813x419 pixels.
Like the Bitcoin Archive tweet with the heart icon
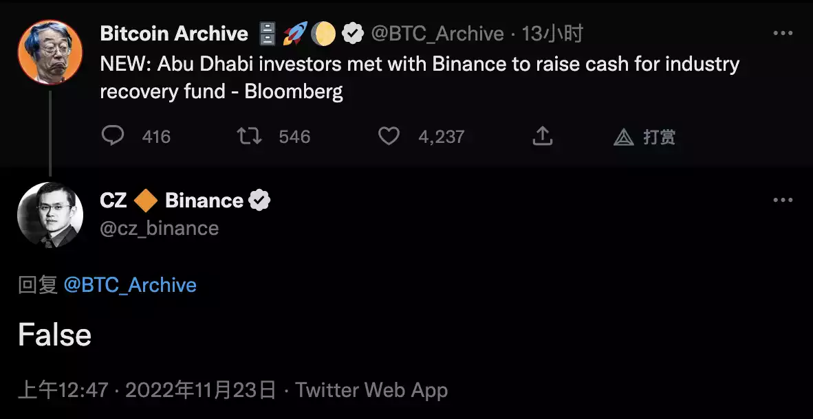click(389, 136)
